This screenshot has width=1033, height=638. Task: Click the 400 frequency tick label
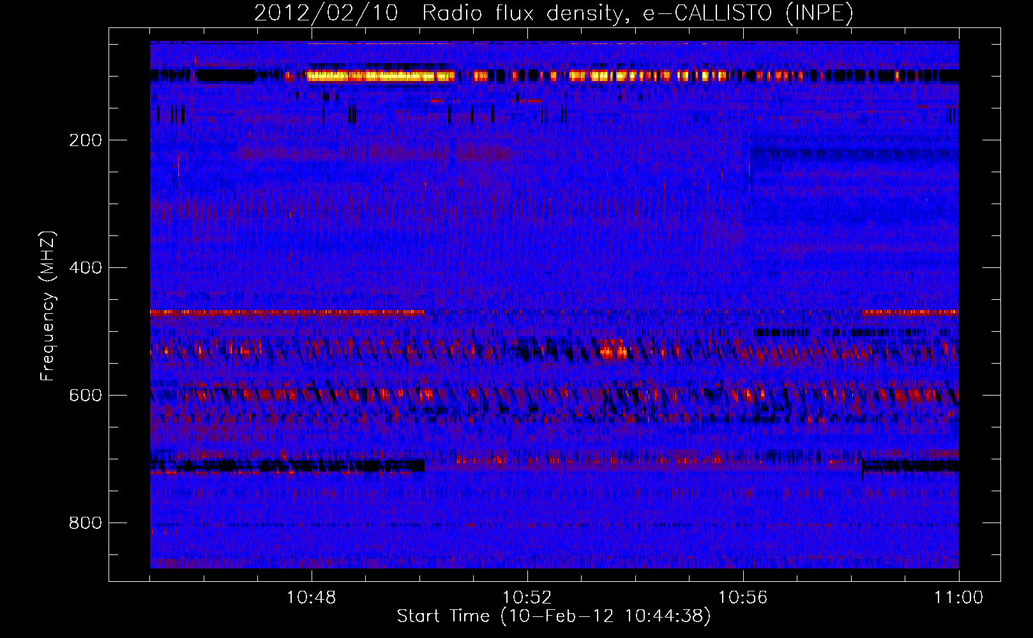click(86, 268)
